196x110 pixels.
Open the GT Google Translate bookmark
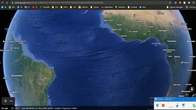coord(27,7)
